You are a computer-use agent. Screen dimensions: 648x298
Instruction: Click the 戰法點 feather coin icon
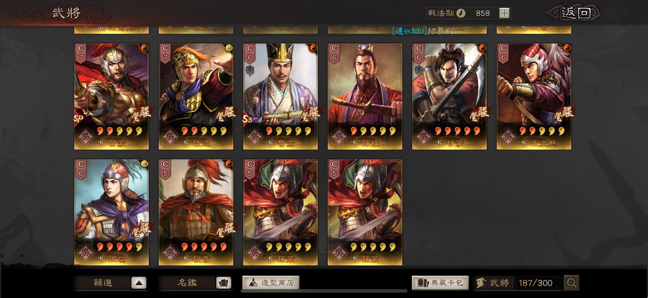coord(461,13)
